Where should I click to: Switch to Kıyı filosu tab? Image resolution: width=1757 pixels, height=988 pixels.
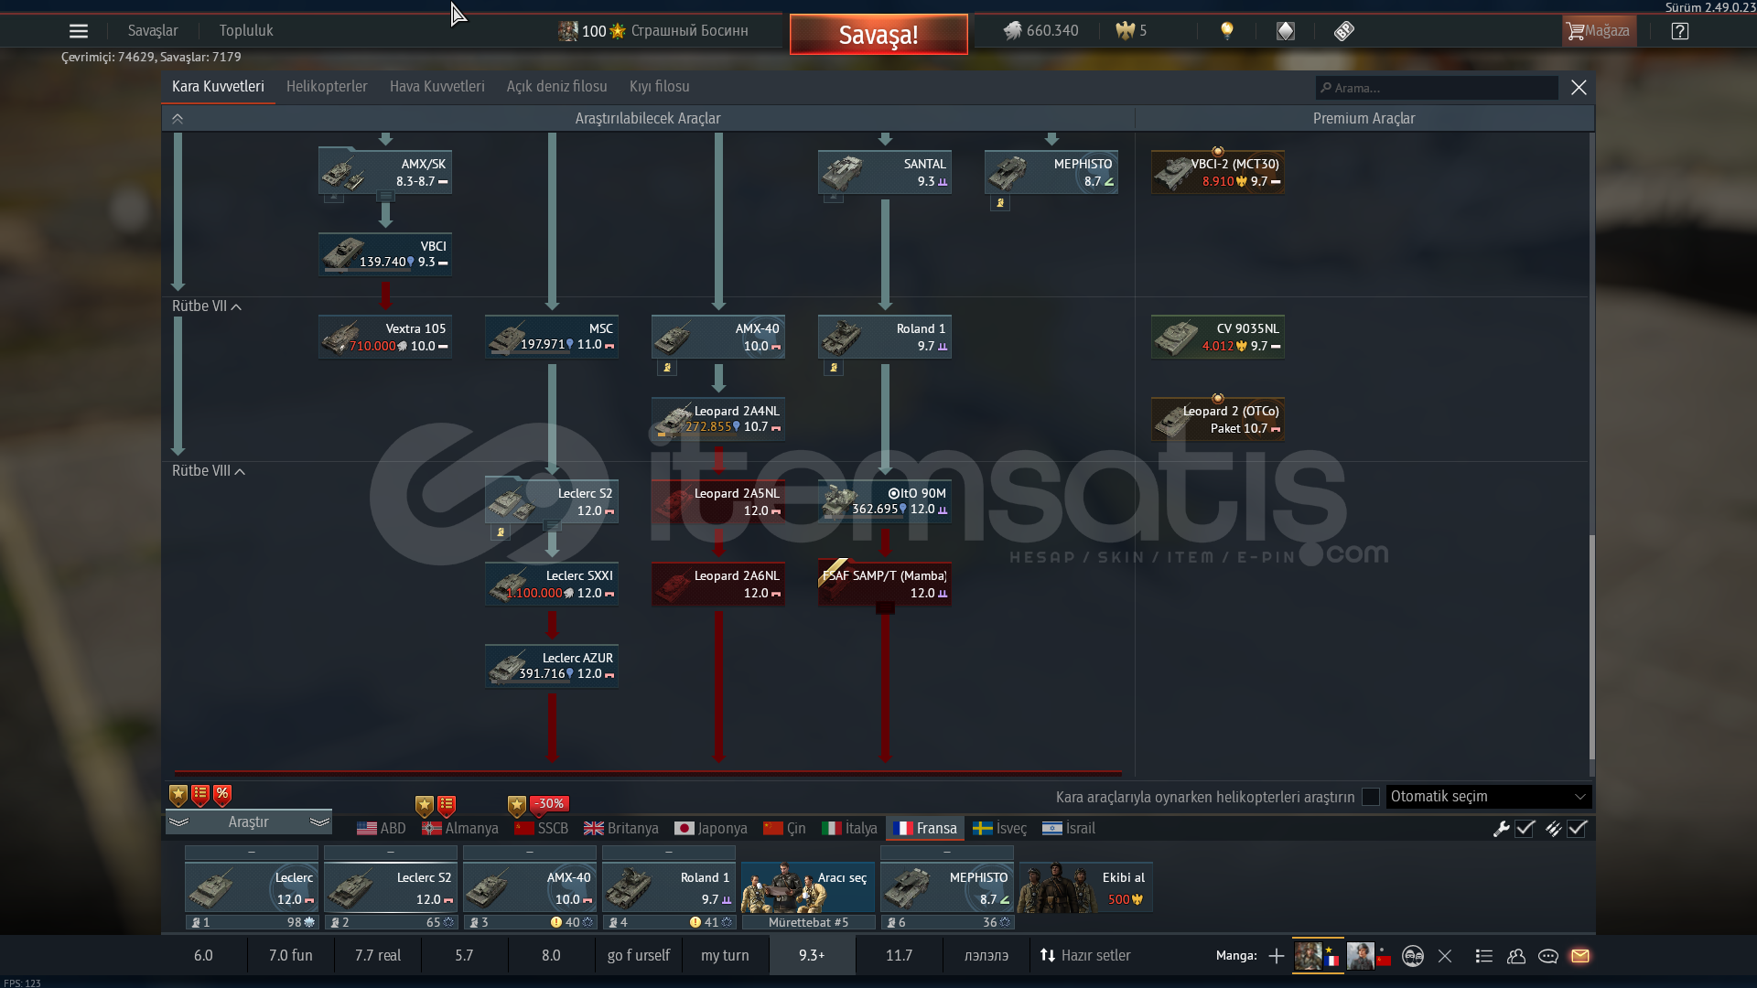(660, 86)
